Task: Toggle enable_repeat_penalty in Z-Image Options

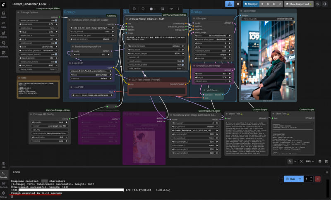Action: pos(38,54)
